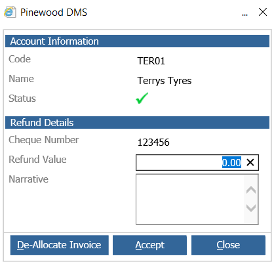This screenshot has height=266, width=274.
Task: Click the Narrative scroll down arrow
Action: tap(251, 208)
